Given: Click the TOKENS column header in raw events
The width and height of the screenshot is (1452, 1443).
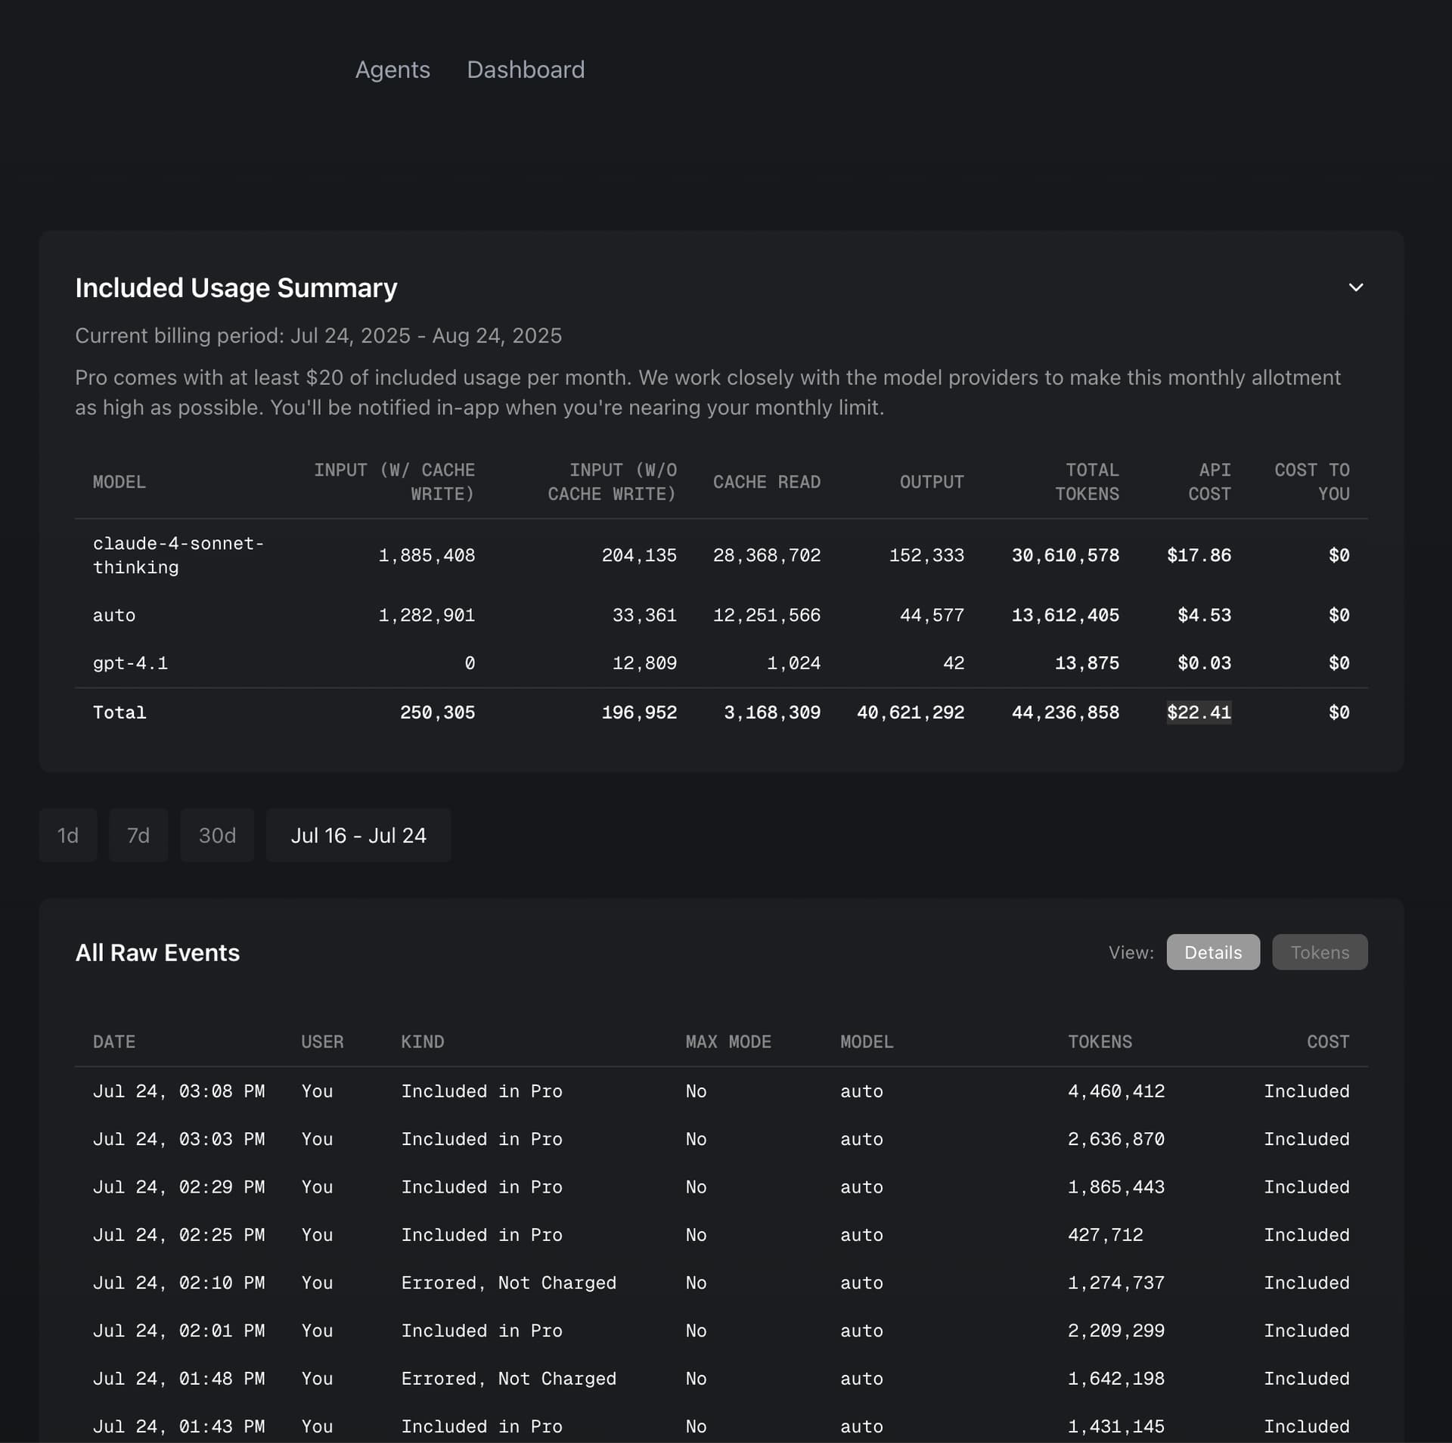Looking at the screenshot, I should [1100, 1041].
